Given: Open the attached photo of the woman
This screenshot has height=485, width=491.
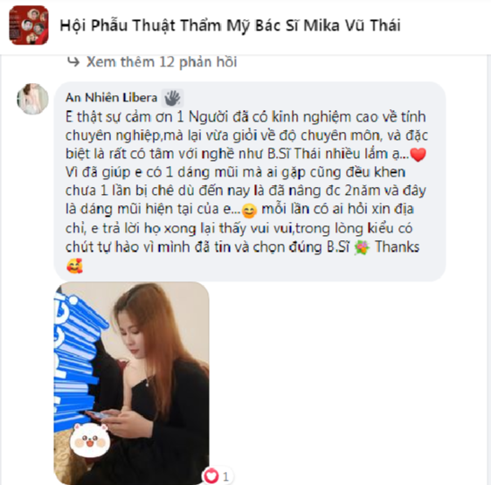Looking at the screenshot, I should tap(132, 383).
